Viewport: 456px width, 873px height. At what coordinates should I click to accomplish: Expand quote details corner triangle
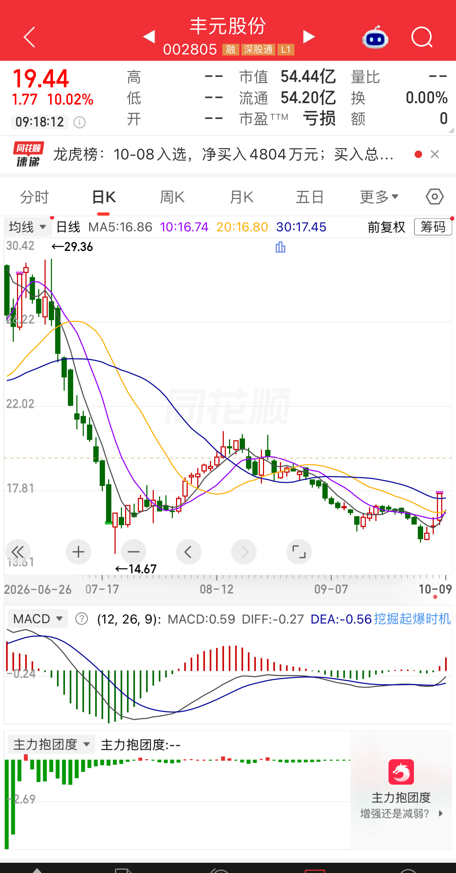tap(451, 130)
